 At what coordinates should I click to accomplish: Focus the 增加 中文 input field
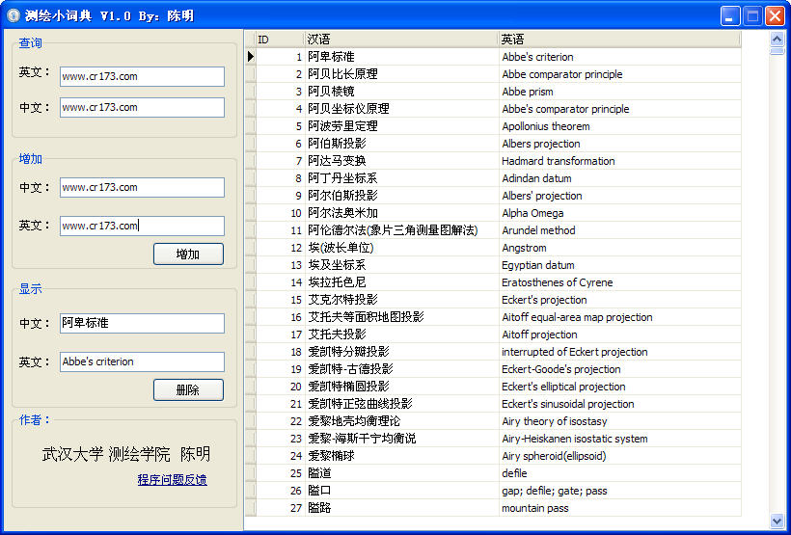pyautogui.click(x=142, y=188)
